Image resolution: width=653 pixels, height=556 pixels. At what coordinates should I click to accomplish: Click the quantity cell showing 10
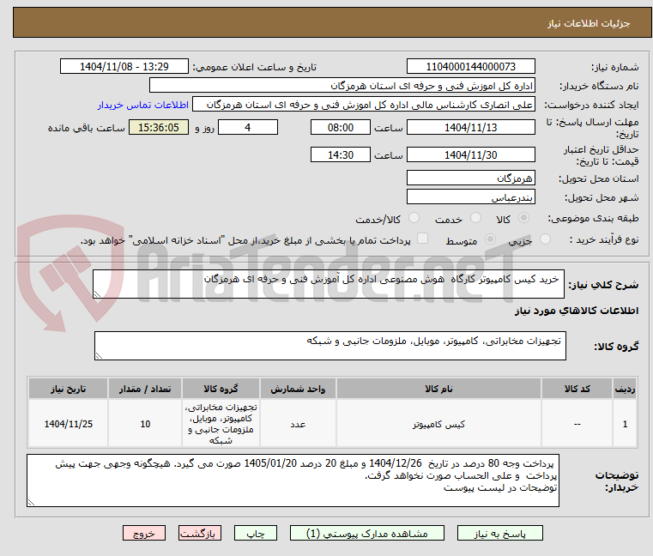coord(145,424)
